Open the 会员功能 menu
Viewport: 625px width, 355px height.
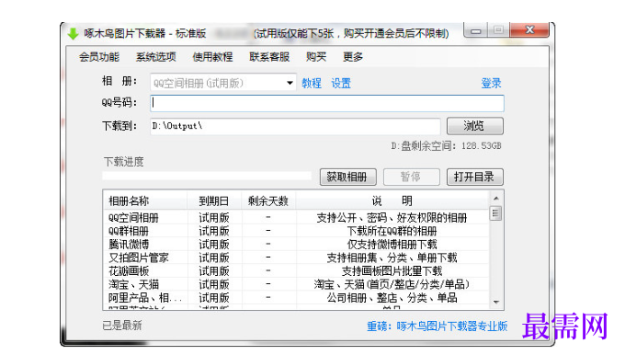click(x=99, y=57)
